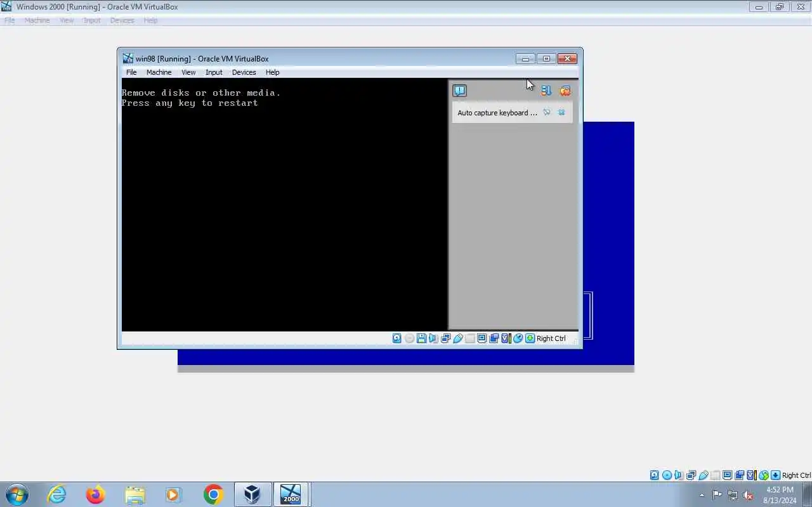The image size is (812, 507).
Task: Click Windows 2000 VM recording indicator
Action: coord(739,475)
